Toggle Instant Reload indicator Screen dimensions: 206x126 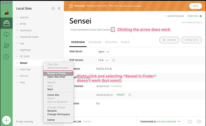point(174,16)
